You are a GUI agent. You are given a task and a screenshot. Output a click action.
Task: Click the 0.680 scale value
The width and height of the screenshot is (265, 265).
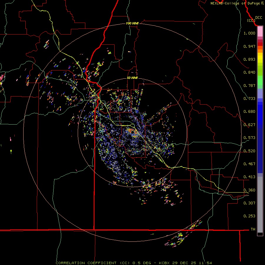coord(249,112)
